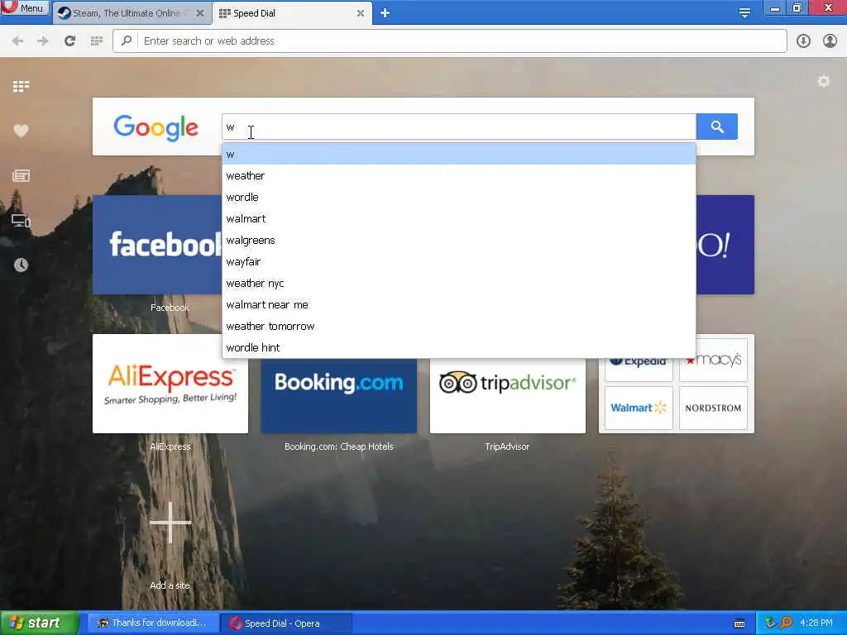This screenshot has width=847, height=635.
Task: Click 'Booking.com: Cheap Hotels' label
Action: [x=338, y=446]
